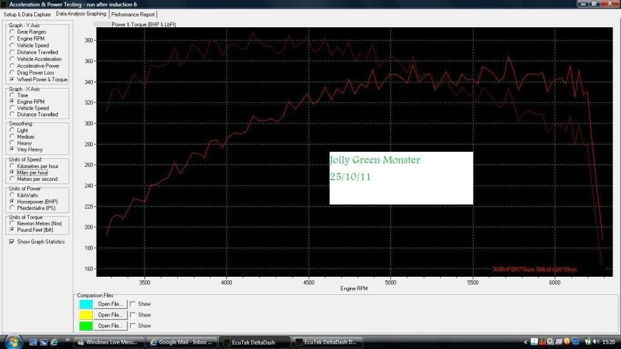
Task: Switch to Setup & Data Capture tab
Action: pos(27,14)
